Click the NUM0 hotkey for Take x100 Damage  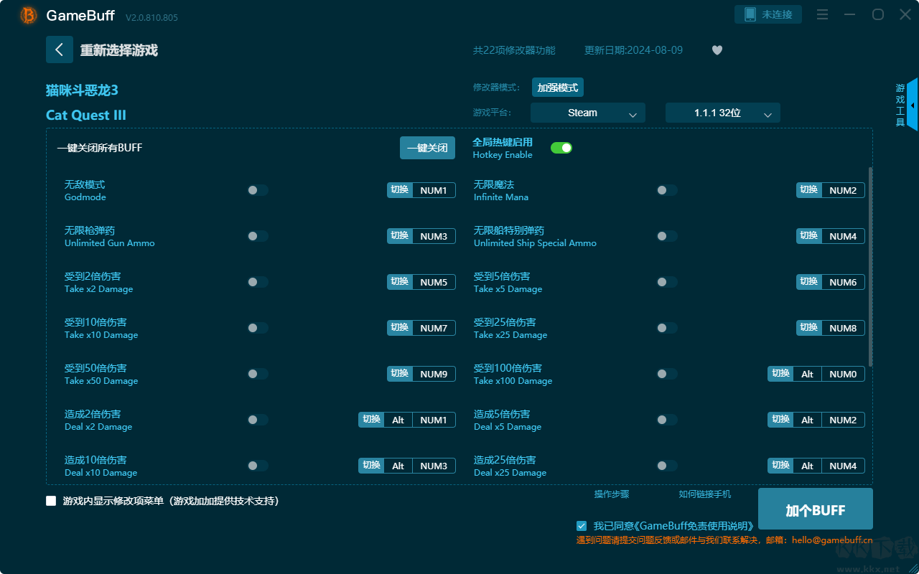tap(843, 374)
